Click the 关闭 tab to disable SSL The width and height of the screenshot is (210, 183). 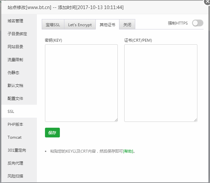(x=127, y=25)
